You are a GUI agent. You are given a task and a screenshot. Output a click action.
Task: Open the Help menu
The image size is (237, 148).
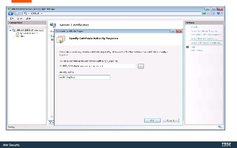click(28, 18)
